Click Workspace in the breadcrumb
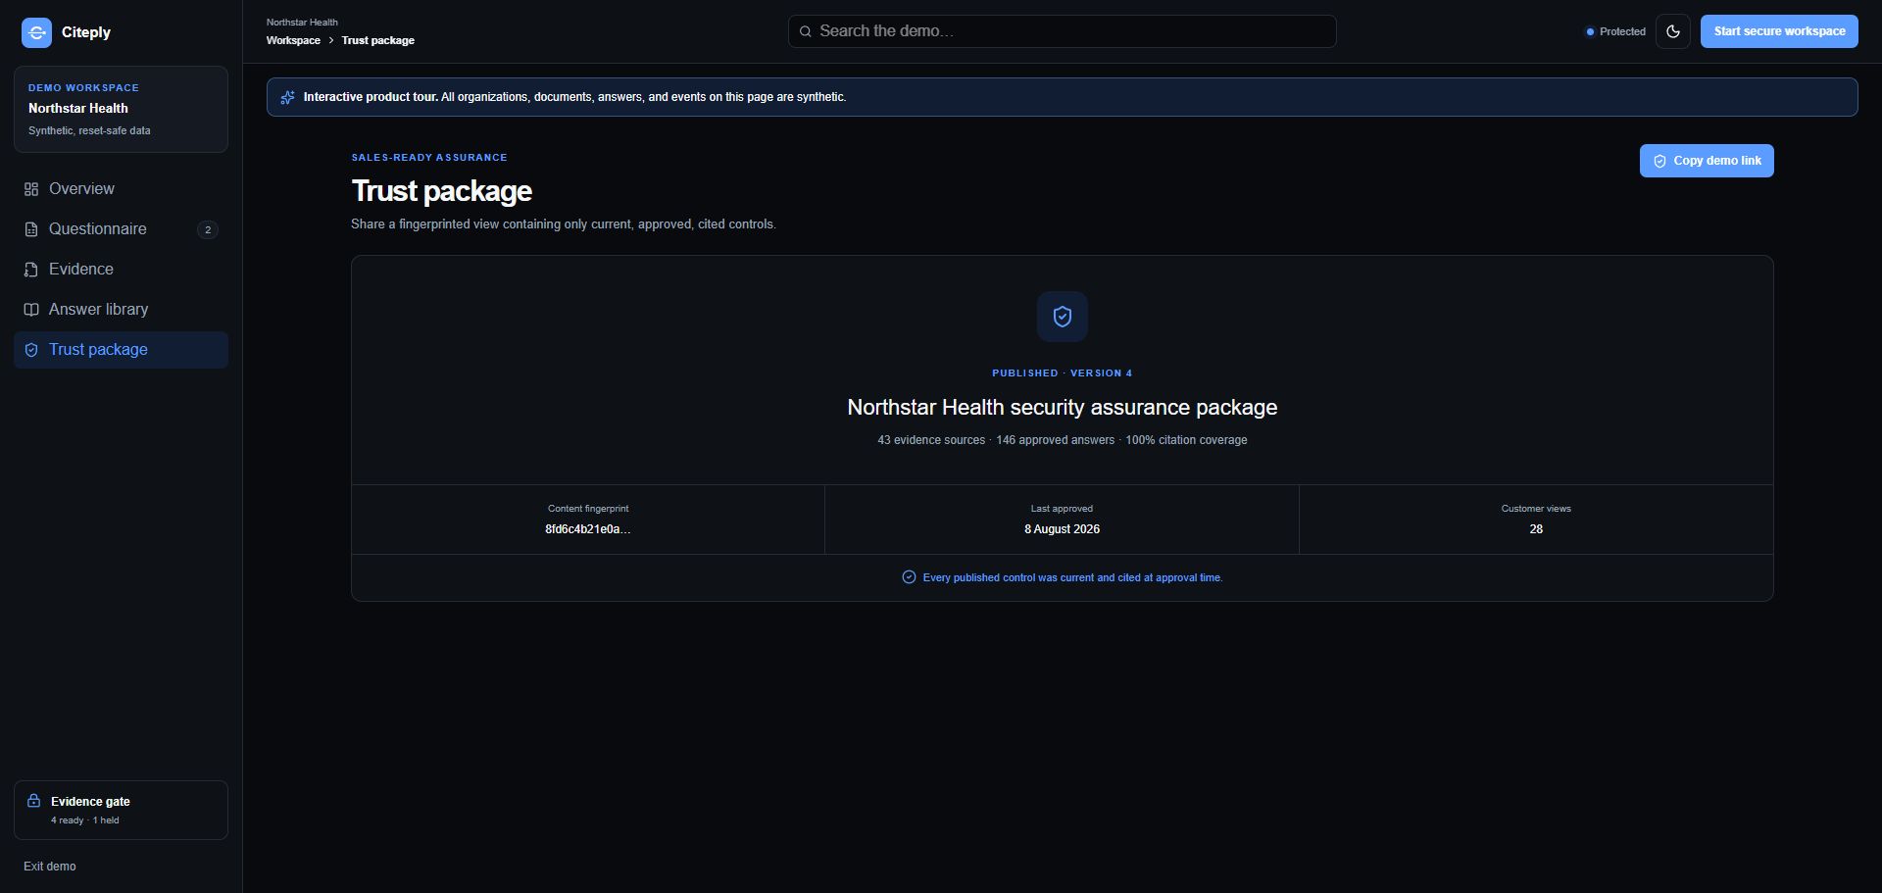Screen dimensions: 1882x893 point(293,40)
